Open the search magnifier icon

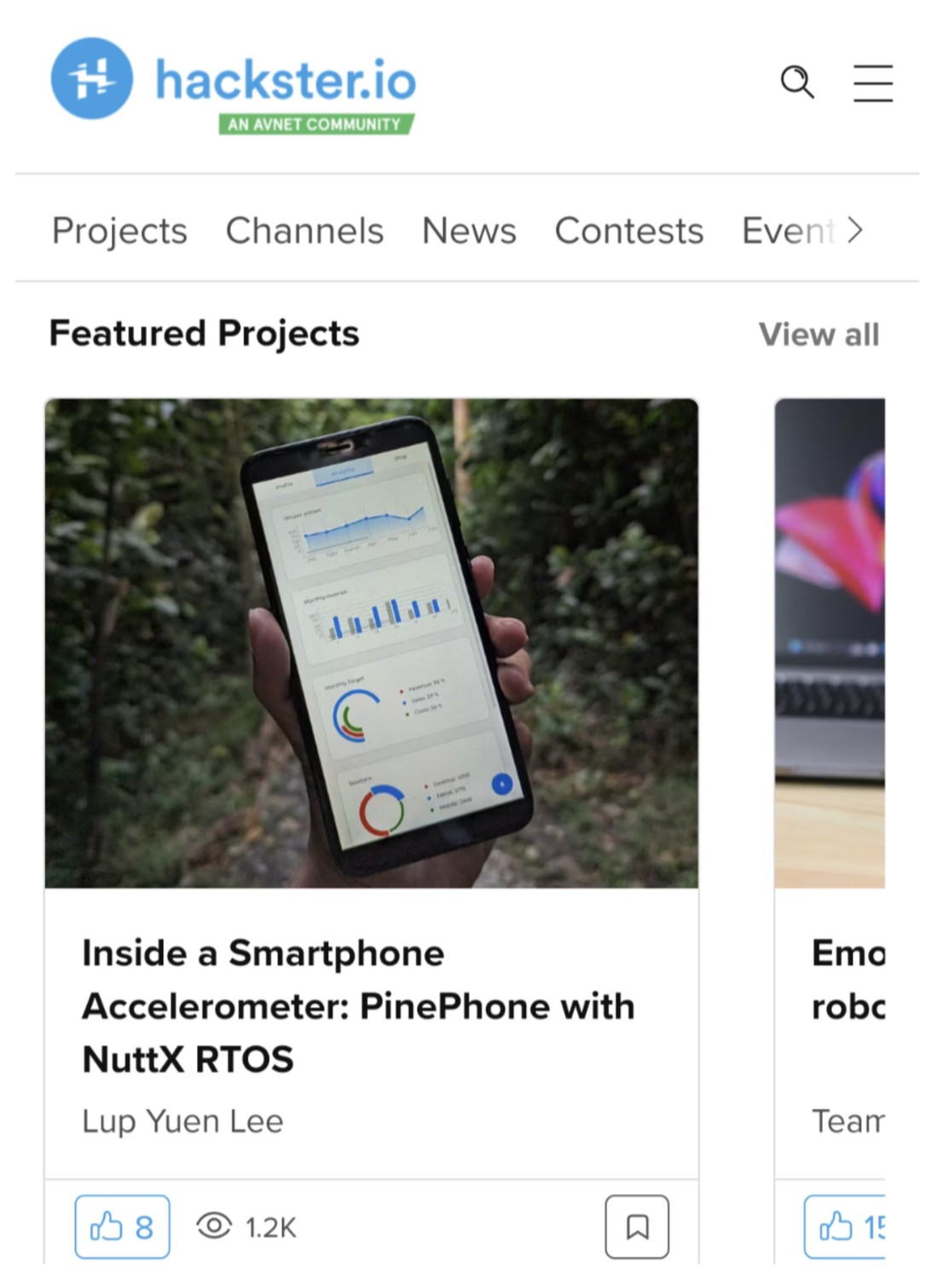tap(797, 82)
